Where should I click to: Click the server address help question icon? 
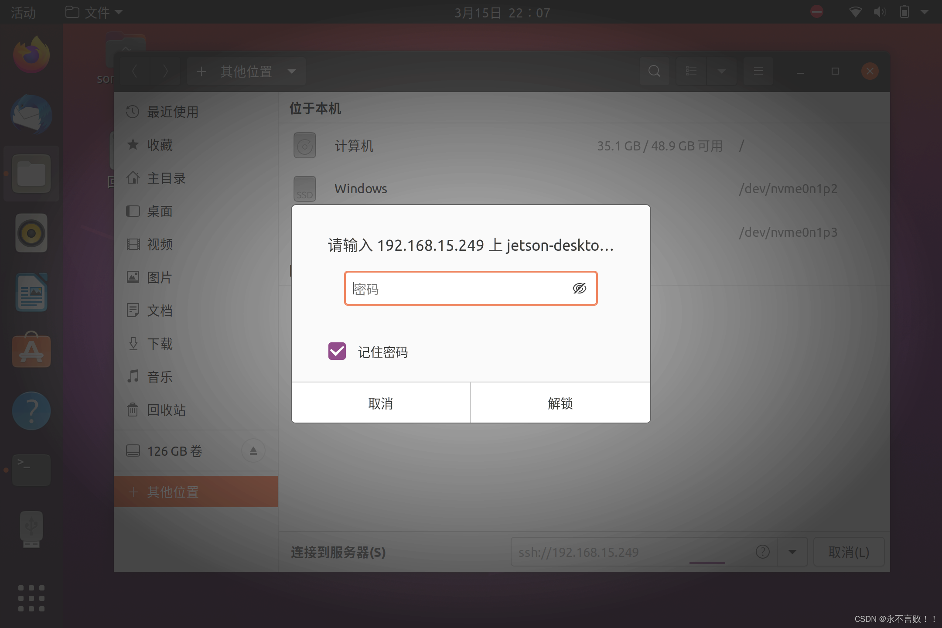click(x=762, y=552)
